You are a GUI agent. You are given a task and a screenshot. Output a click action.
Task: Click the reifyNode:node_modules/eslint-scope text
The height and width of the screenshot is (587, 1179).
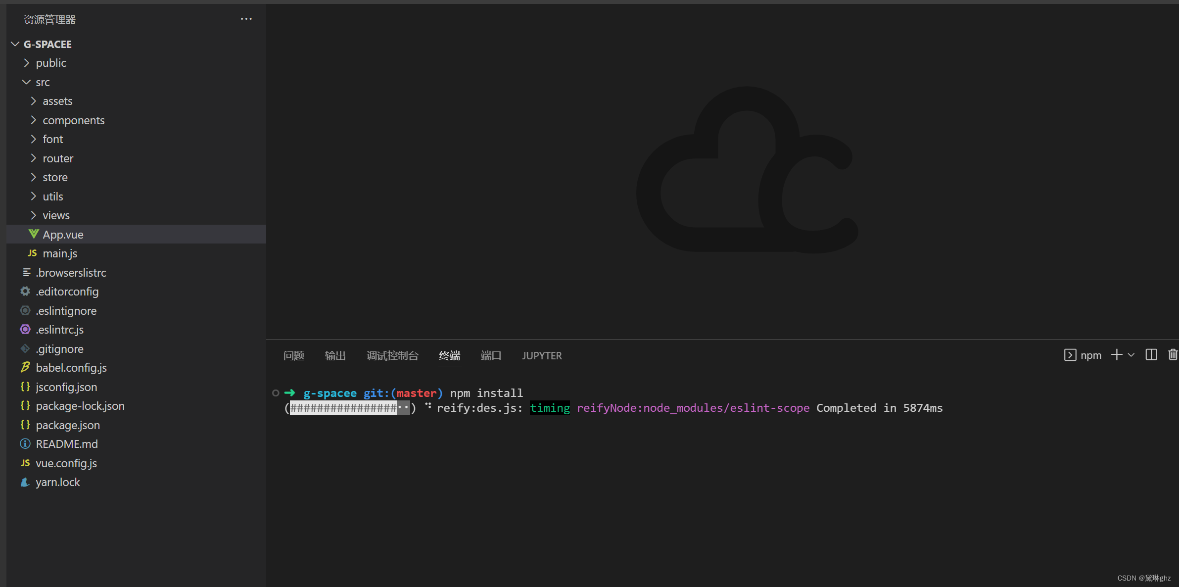click(693, 408)
